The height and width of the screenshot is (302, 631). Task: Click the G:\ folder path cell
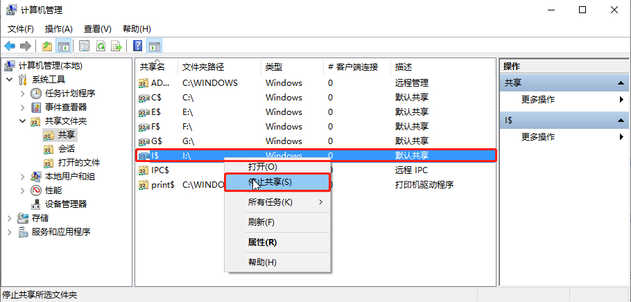[189, 141]
